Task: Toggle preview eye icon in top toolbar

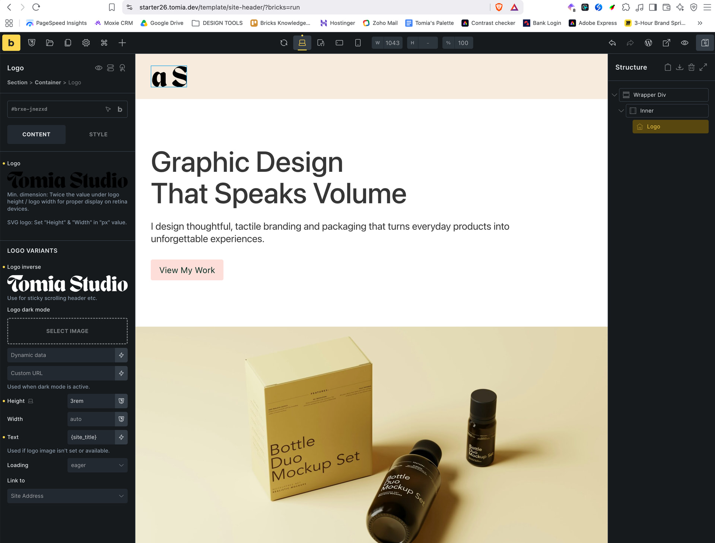Action: 684,43
